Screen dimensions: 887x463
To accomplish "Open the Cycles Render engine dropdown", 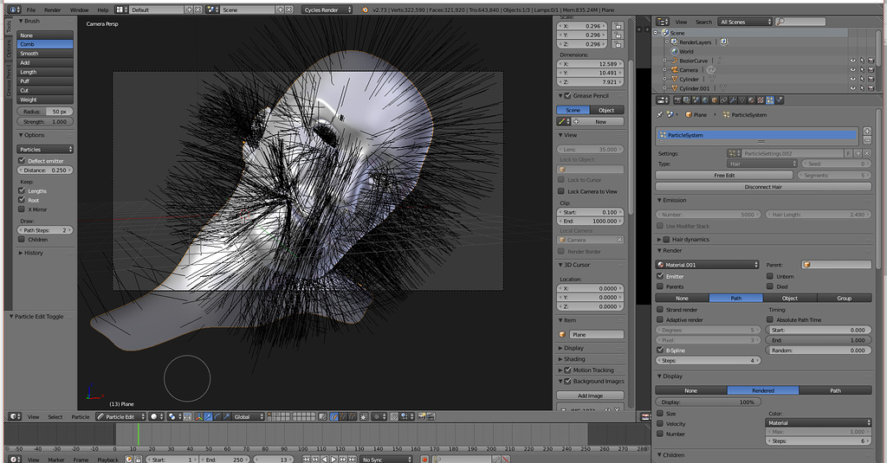I will (327, 10).
